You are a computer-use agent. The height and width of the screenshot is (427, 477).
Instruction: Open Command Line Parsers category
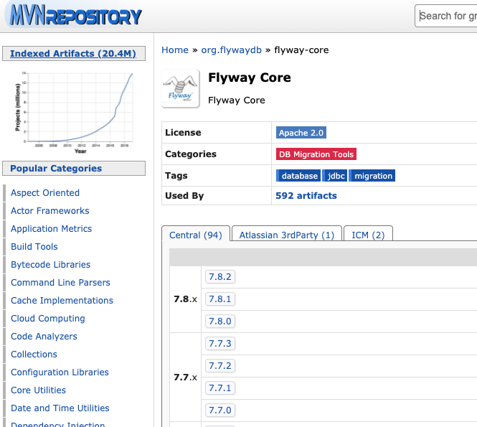pos(60,283)
